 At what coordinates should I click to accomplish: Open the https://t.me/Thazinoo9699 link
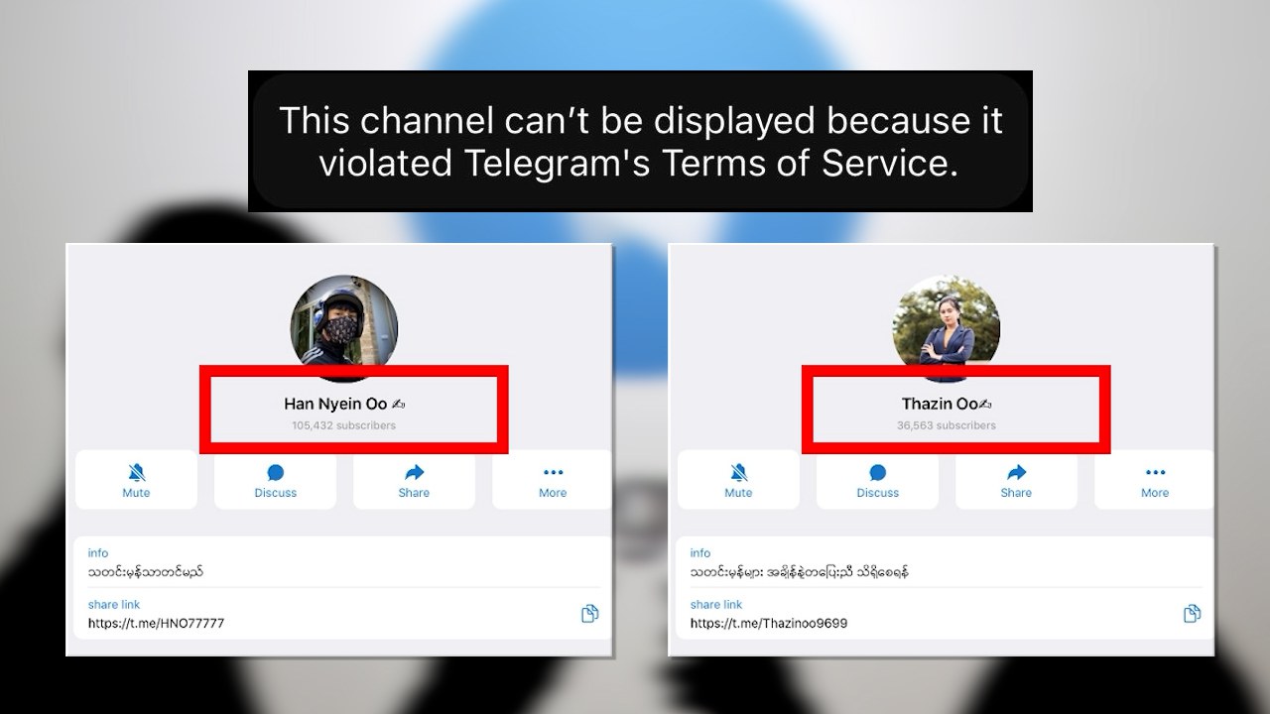(x=769, y=624)
